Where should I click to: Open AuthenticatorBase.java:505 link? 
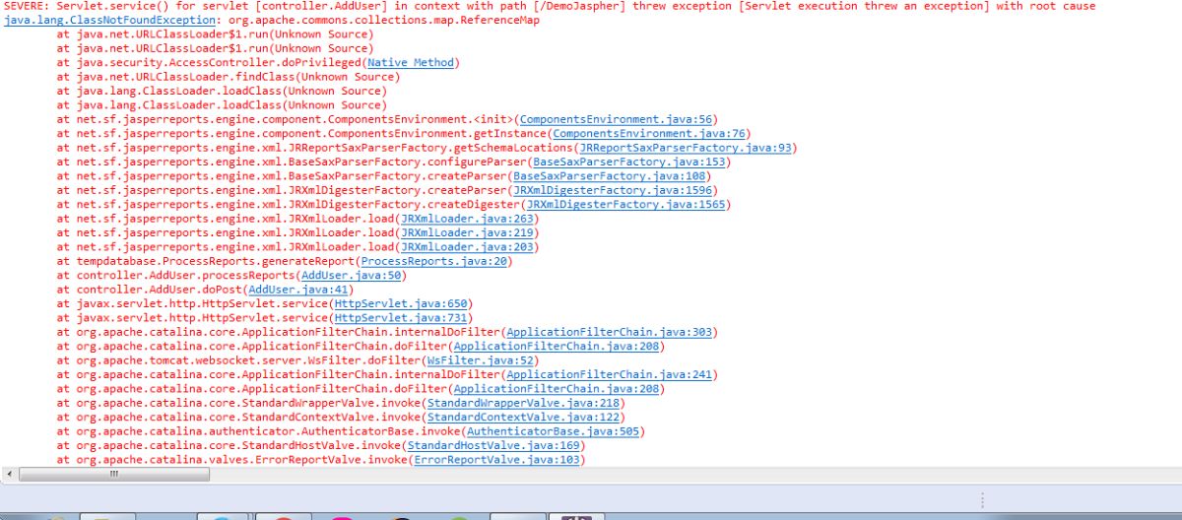pos(552,432)
